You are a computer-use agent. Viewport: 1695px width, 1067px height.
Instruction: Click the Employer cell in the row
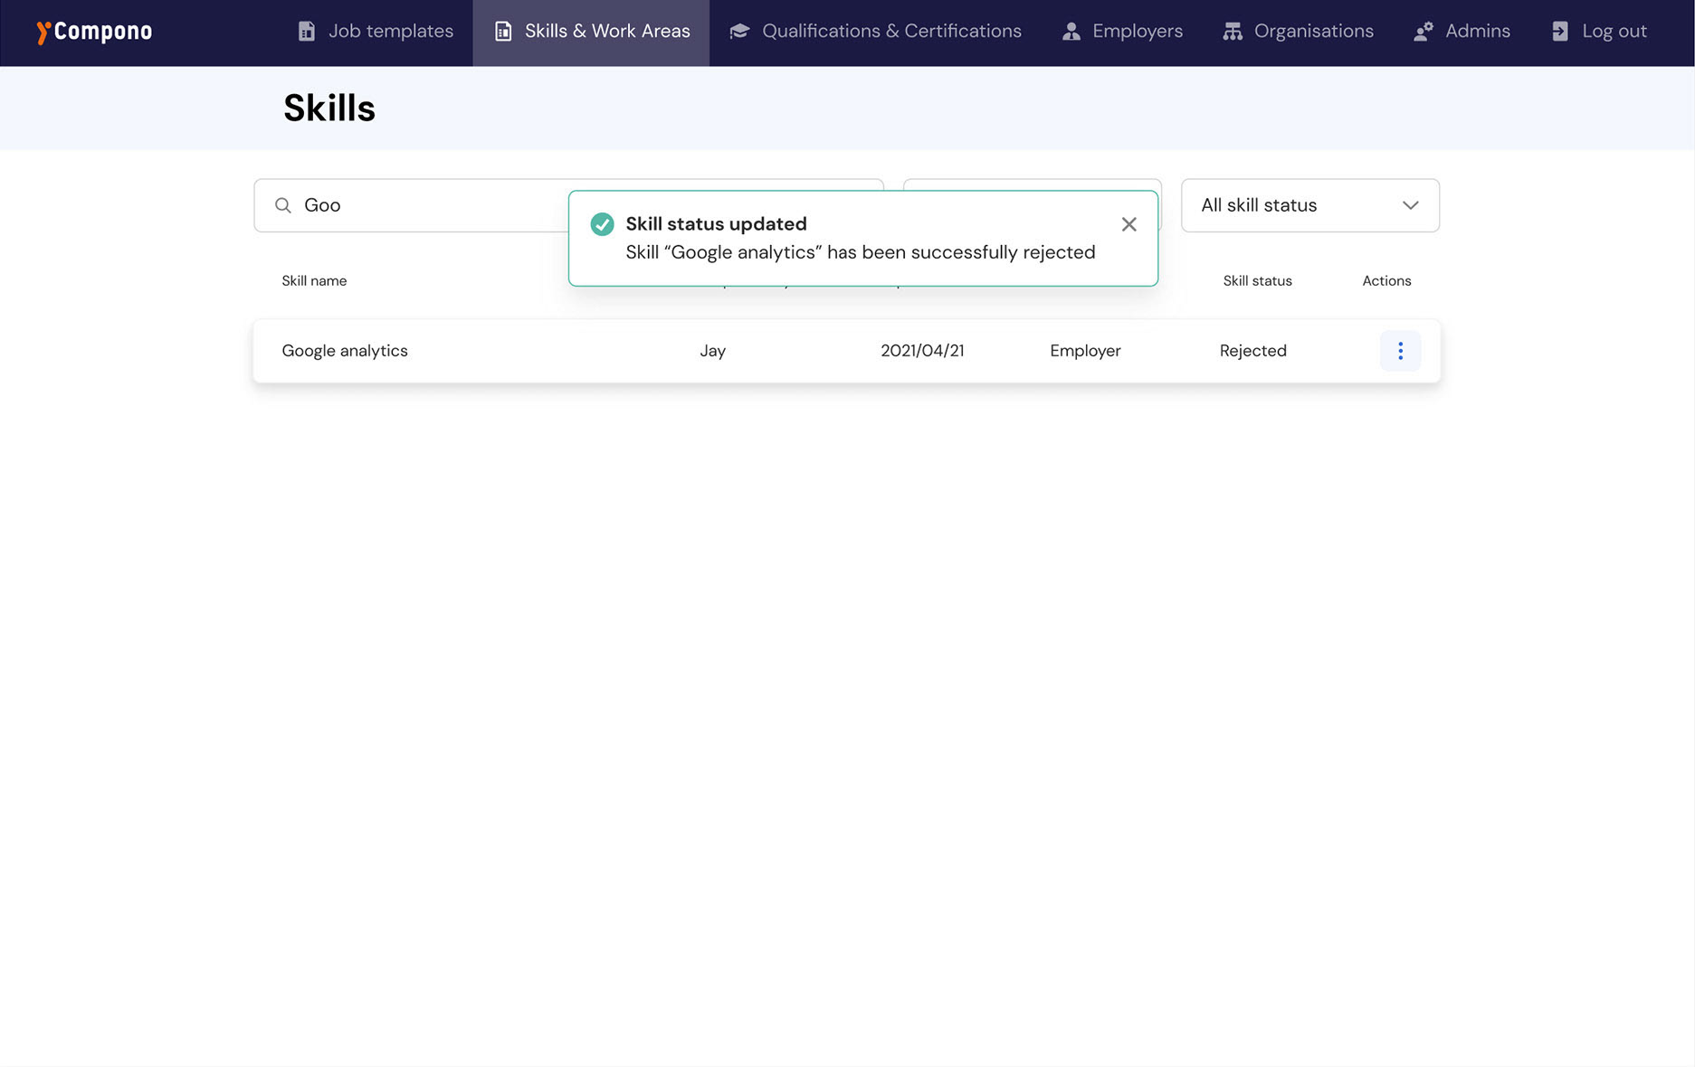point(1085,351)
